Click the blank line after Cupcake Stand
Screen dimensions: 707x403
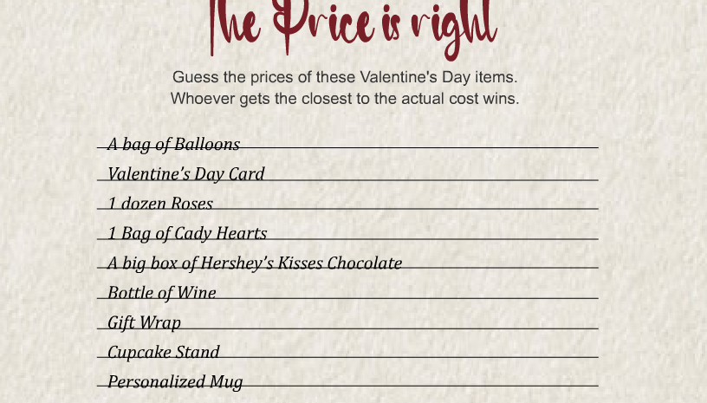[409, 357]
